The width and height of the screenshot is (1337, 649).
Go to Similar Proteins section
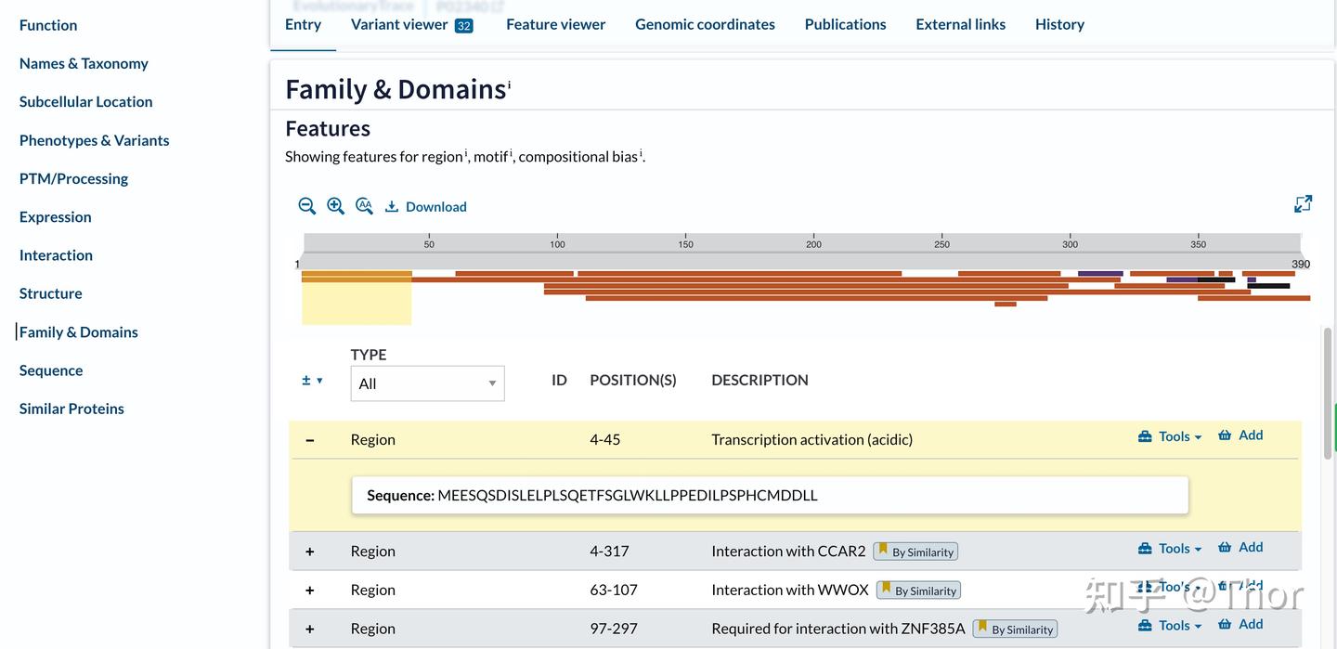pos(71,409)
